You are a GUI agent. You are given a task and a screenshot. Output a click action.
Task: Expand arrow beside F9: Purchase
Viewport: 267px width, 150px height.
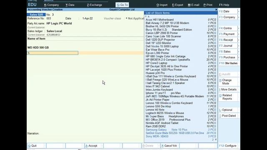(239, 57)
